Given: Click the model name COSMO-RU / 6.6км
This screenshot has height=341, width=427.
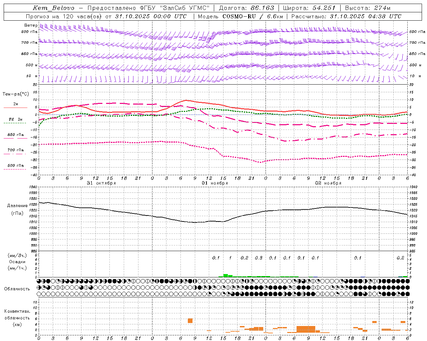Looking at the screenshot, I should (253, 16).
